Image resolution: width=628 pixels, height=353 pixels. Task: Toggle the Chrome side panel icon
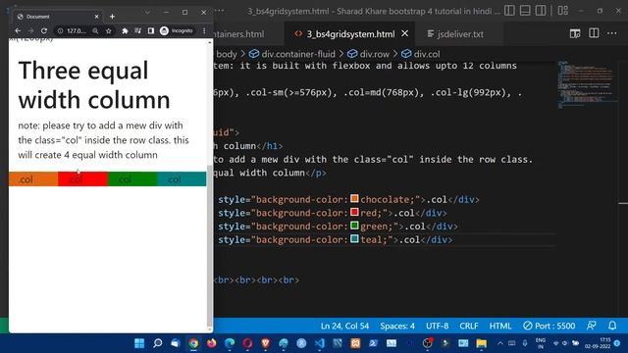(x=151, y=30)
